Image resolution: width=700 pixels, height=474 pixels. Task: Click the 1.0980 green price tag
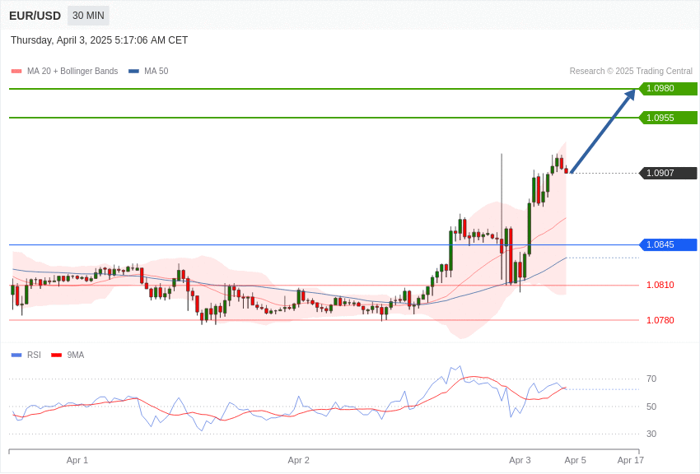[x=668, y=89]
